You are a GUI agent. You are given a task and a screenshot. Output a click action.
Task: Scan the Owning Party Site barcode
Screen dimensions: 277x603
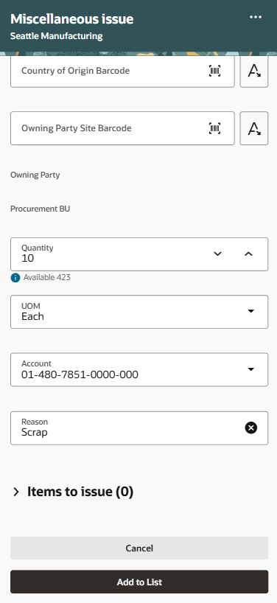pyautogui.click(x=215, y=128)
